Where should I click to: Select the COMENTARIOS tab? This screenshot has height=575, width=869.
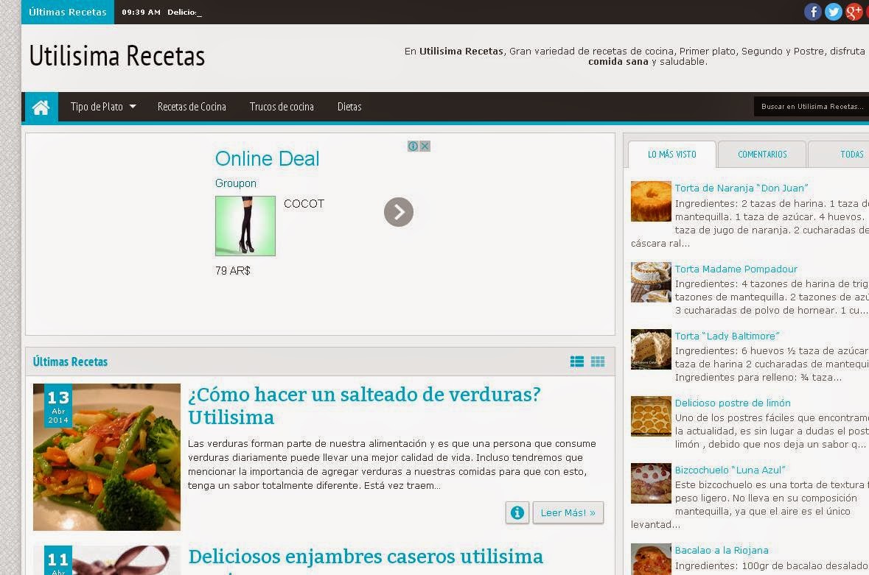click(762, 155)
